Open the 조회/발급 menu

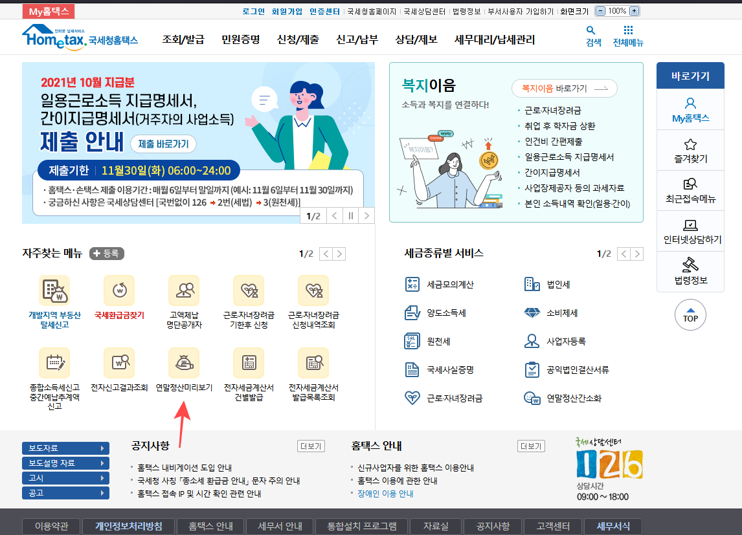[x=183, y=39]
